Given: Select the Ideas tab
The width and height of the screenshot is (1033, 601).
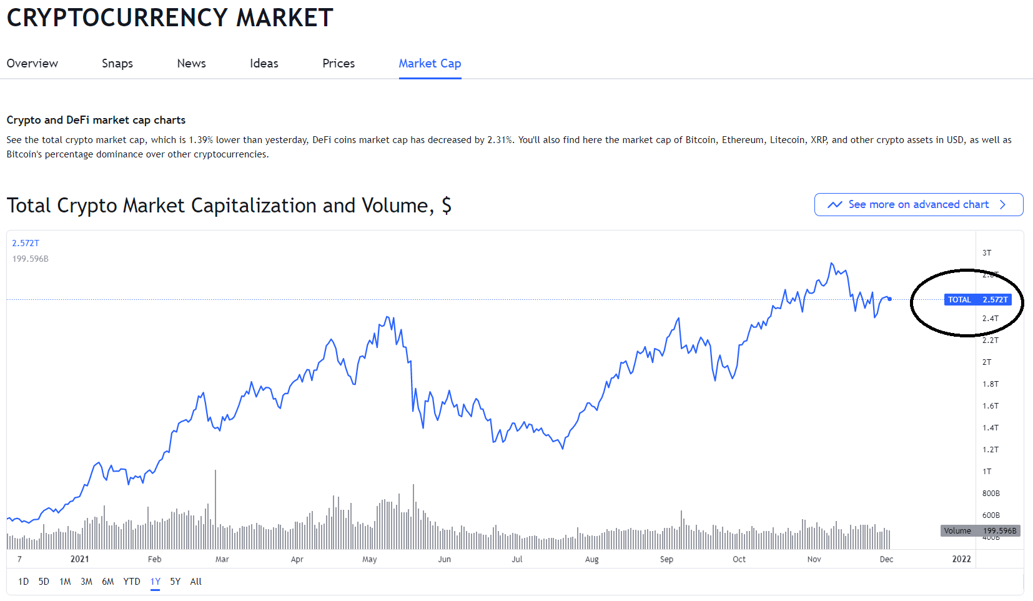Looking at the screenshot, I should (264, 64).
